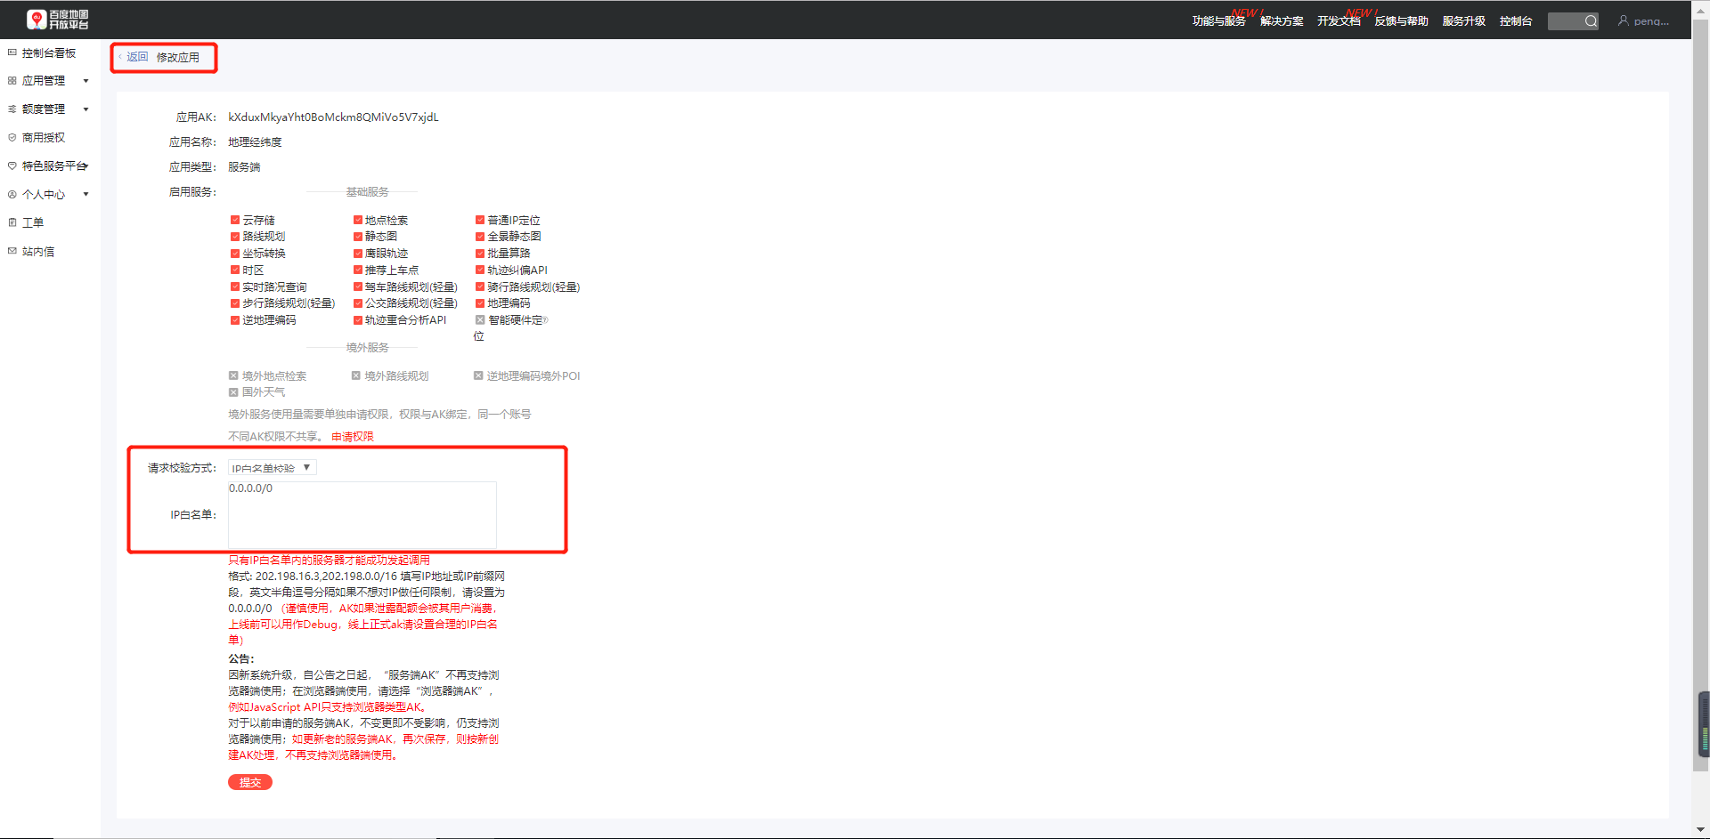Click the 境外路线规划 checkbox
Viewport: 1710px width, 839px height.
[x=356, y=375]
